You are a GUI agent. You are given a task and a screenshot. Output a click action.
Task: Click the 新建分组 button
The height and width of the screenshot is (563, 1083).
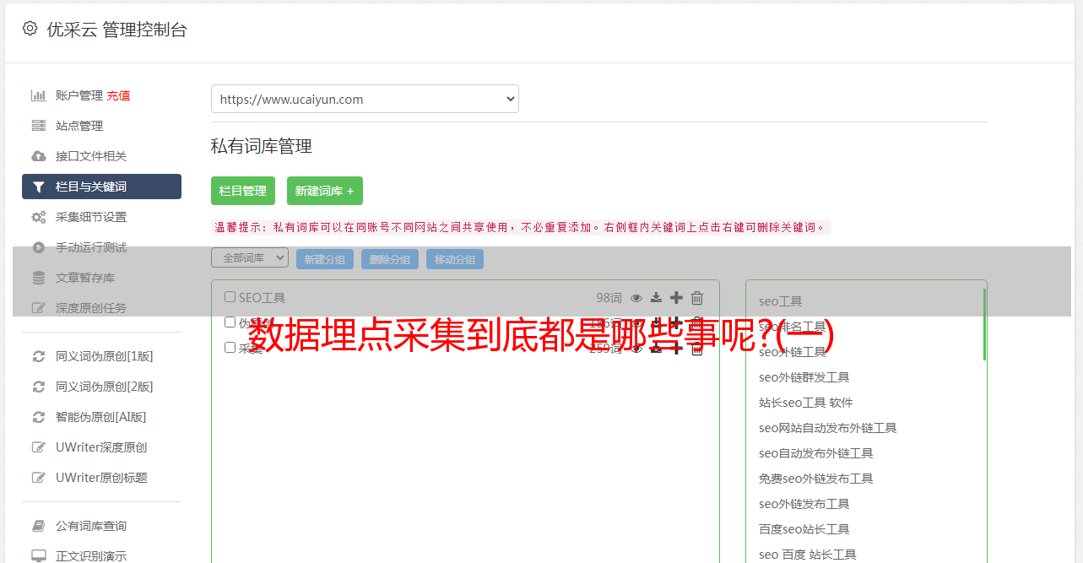tap(325, 259)
